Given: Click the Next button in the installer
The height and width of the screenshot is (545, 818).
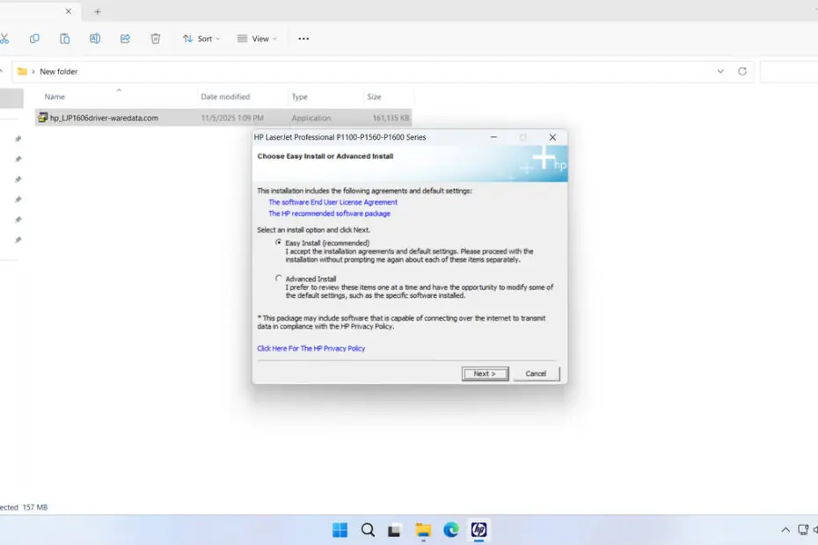Looking at the screenshot, I should pos(485,373).
